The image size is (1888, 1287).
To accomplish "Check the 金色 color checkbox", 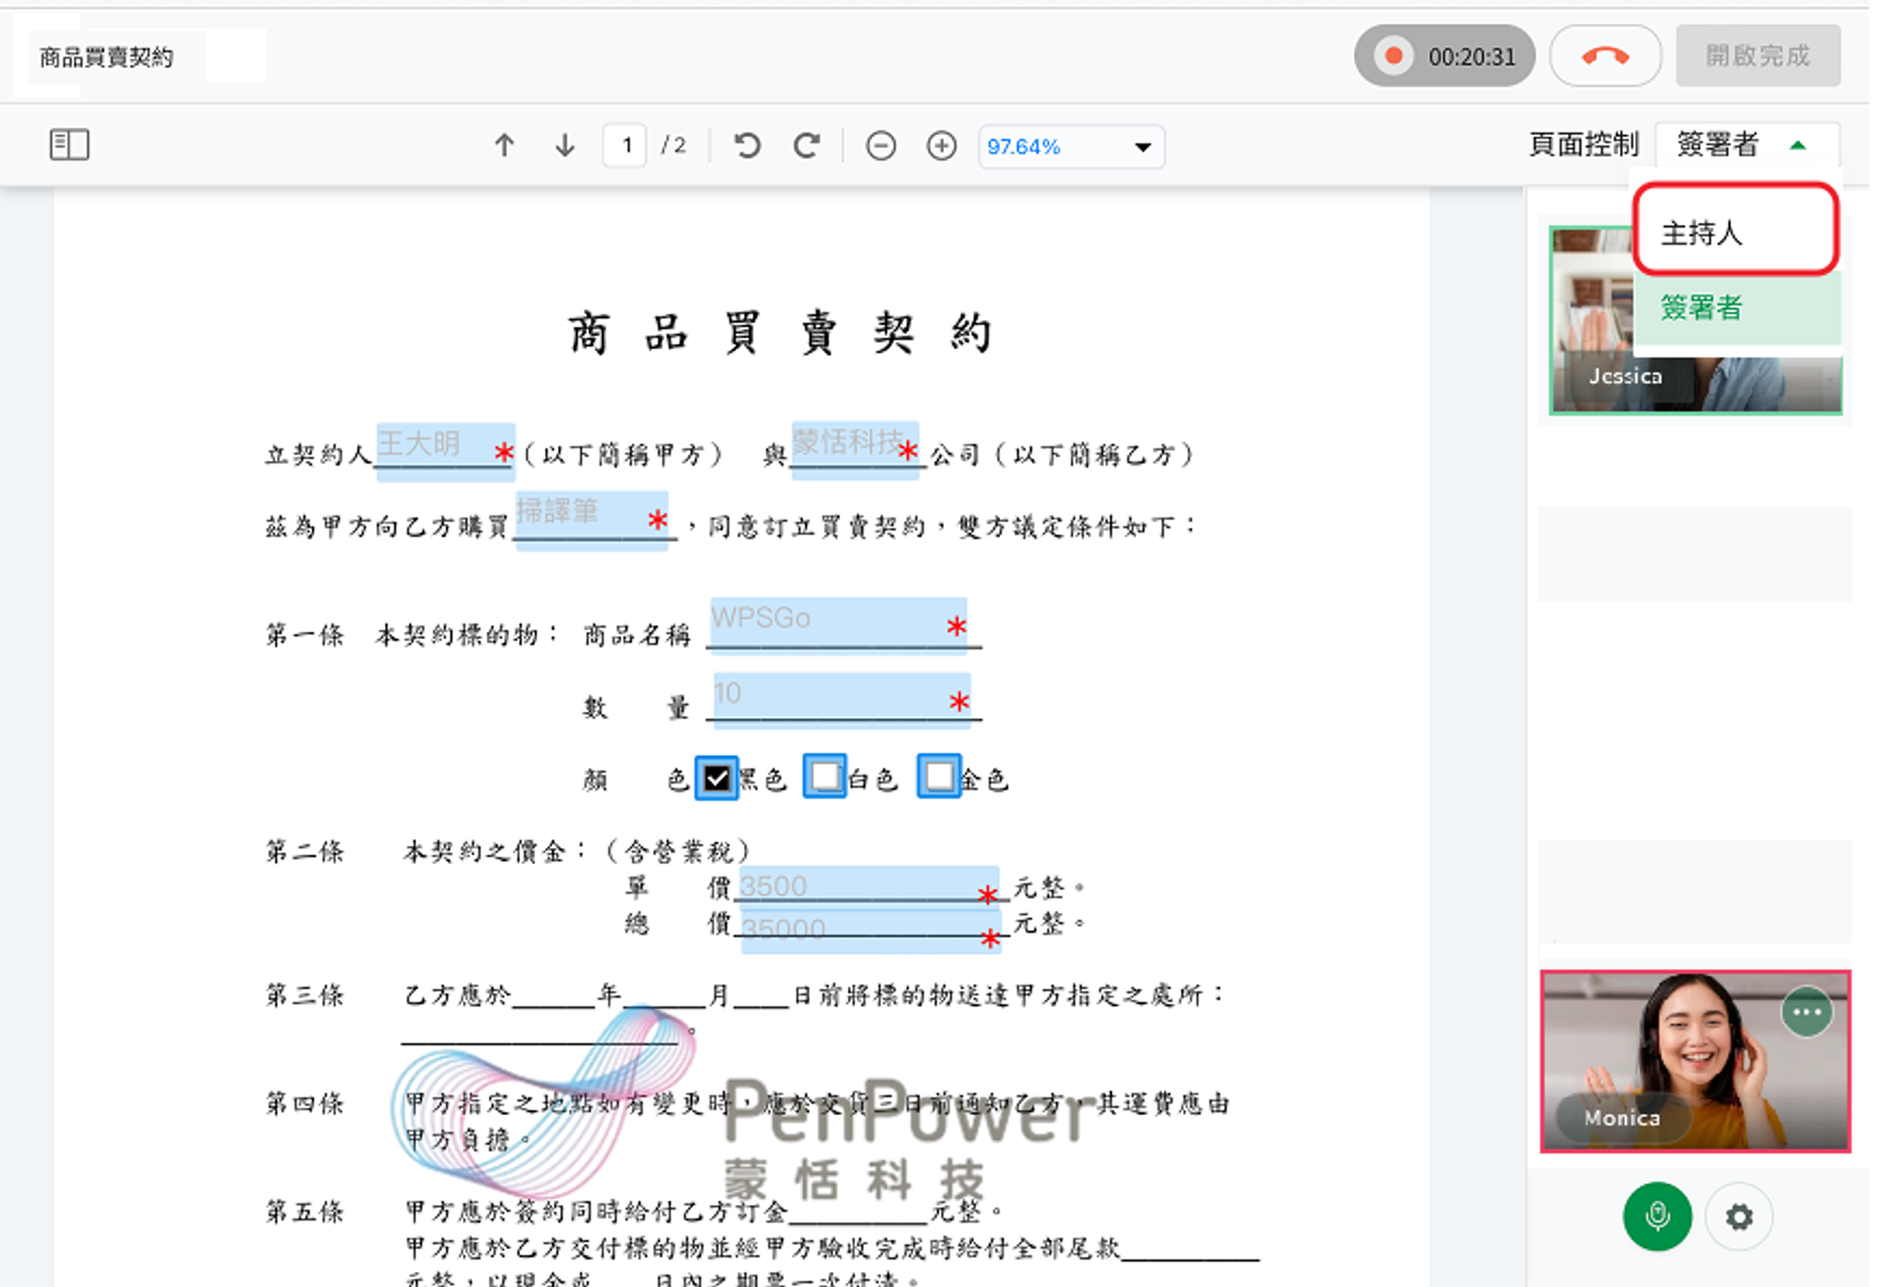I will pyautogui.click(x=939, y=776).
